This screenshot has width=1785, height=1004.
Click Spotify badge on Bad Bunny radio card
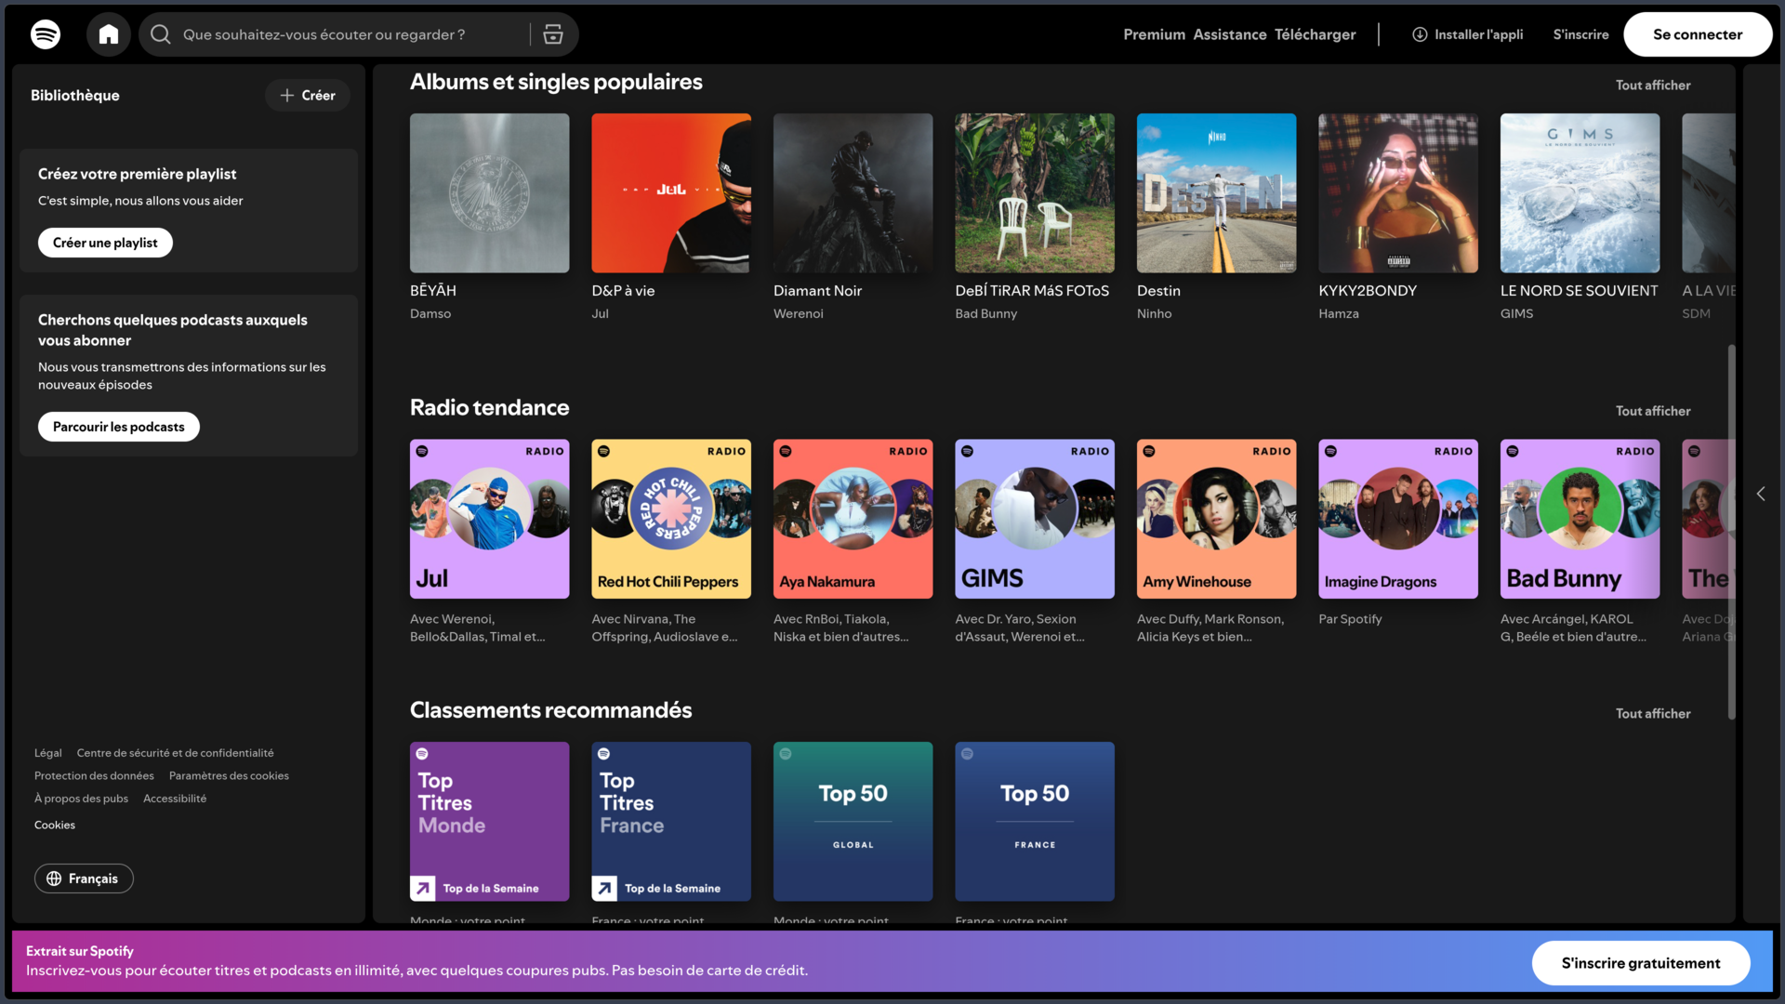click(x=1513, y=451)
